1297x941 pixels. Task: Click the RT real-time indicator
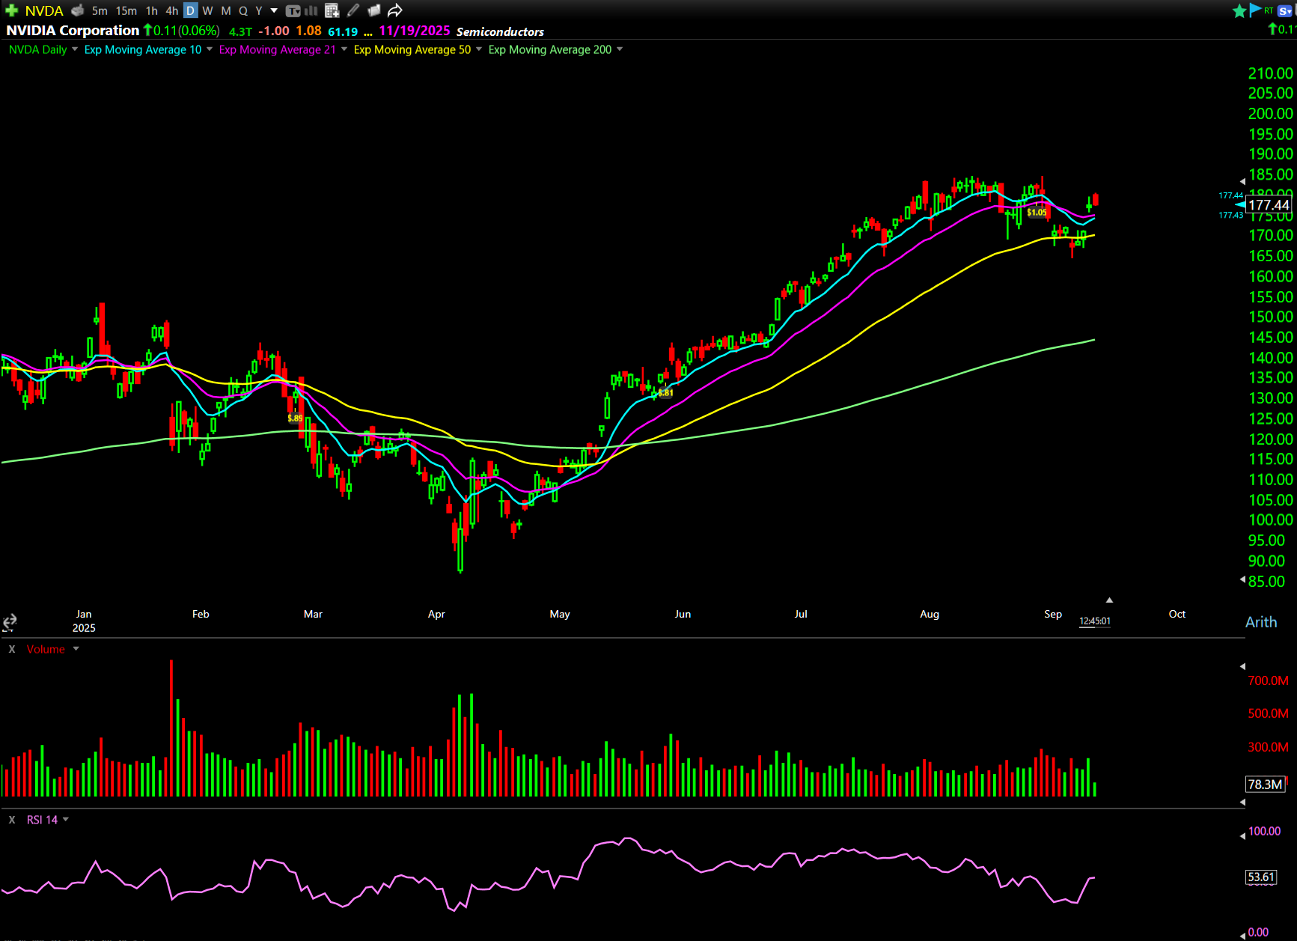pos(1269,10)
